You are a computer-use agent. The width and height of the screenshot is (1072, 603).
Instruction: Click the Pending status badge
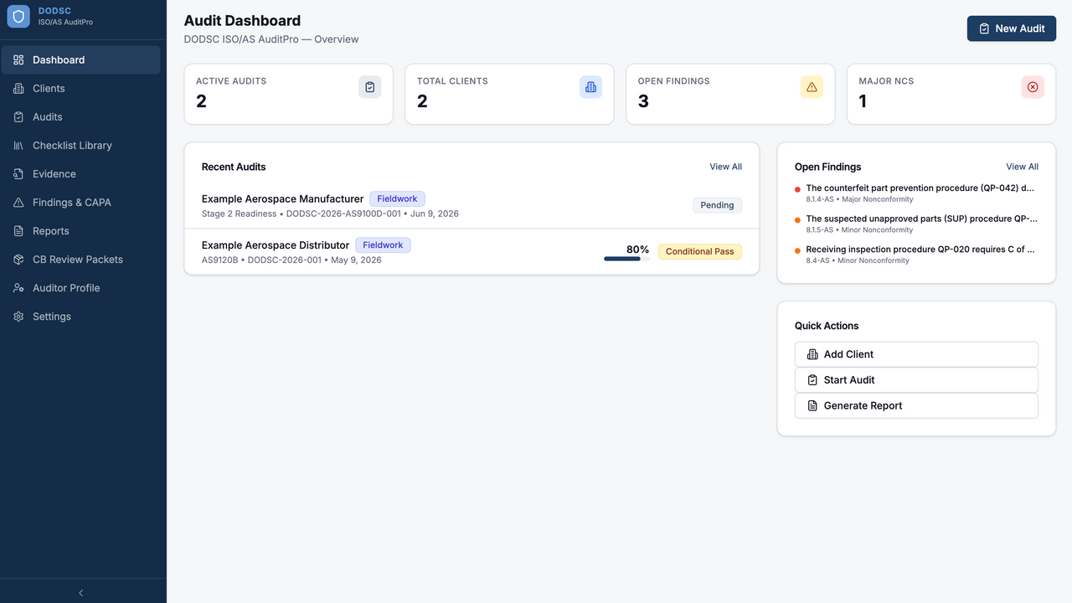(x=717, y=205)
